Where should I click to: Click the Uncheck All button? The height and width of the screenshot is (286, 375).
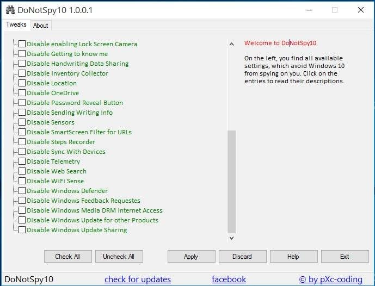119,257
